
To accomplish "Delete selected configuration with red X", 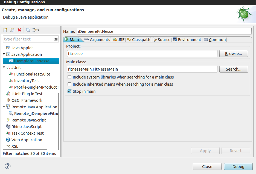I will pos(19,30).
